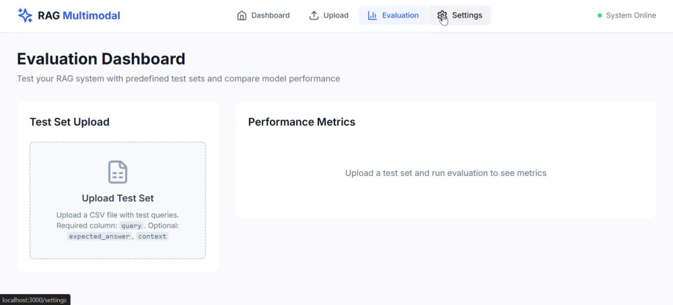Click the bar chart icon beside Evaluation
Image resolution: width=673 pixels, height=305 pixels.
(x=372, y=15)
